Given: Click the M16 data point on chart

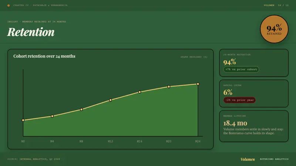Looking at the screenshot, I should [140, 92].
